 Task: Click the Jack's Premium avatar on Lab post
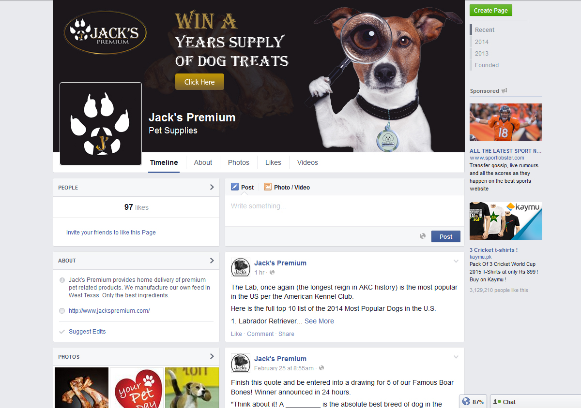pos(241,267)
